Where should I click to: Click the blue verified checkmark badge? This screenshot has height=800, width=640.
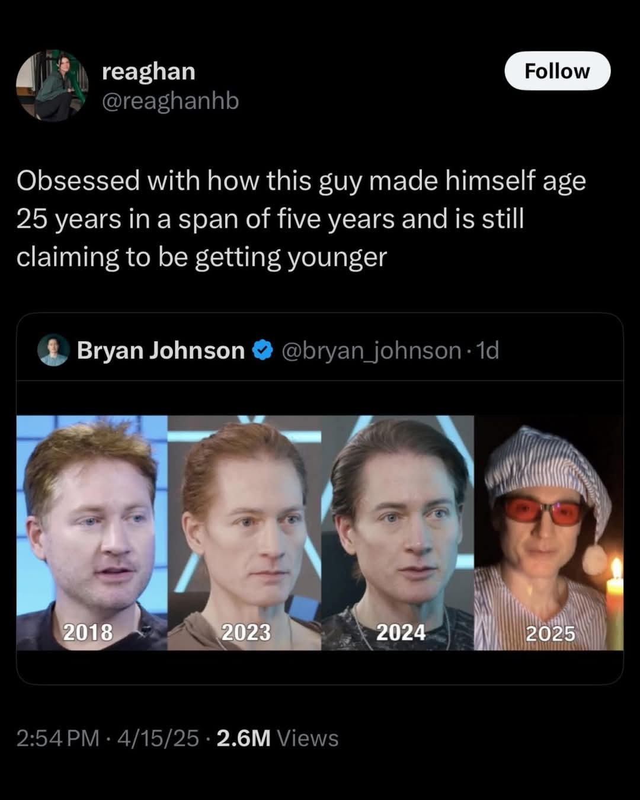tap(263, 350)
